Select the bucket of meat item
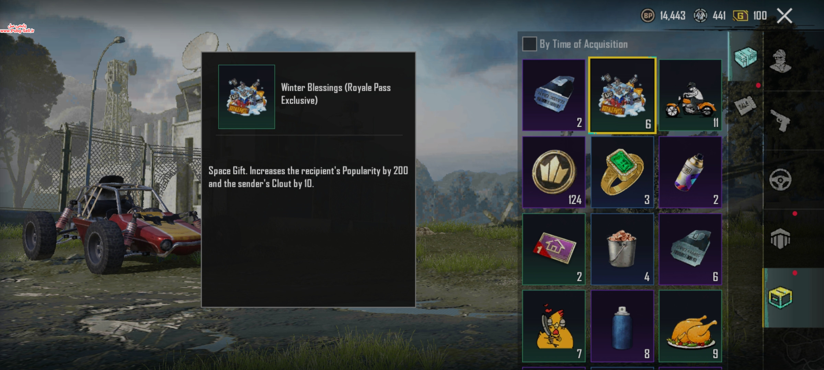 (622, 249)
